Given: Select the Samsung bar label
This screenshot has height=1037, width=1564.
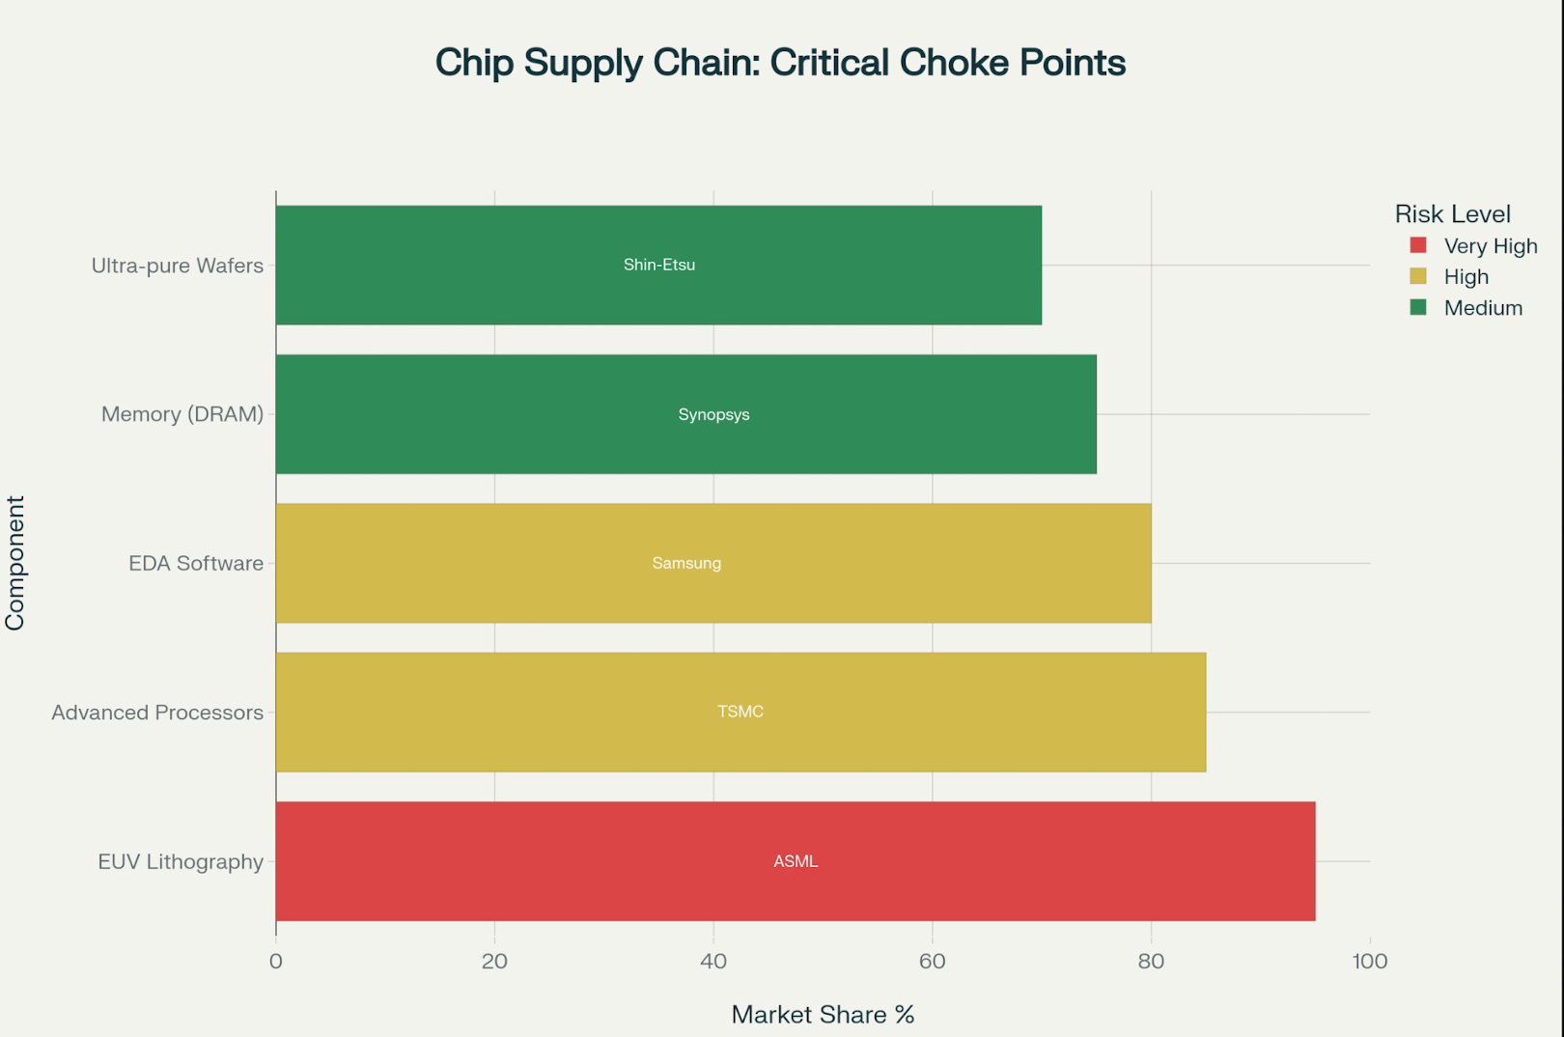Looking at the screenshot, I should coord(686,563).
